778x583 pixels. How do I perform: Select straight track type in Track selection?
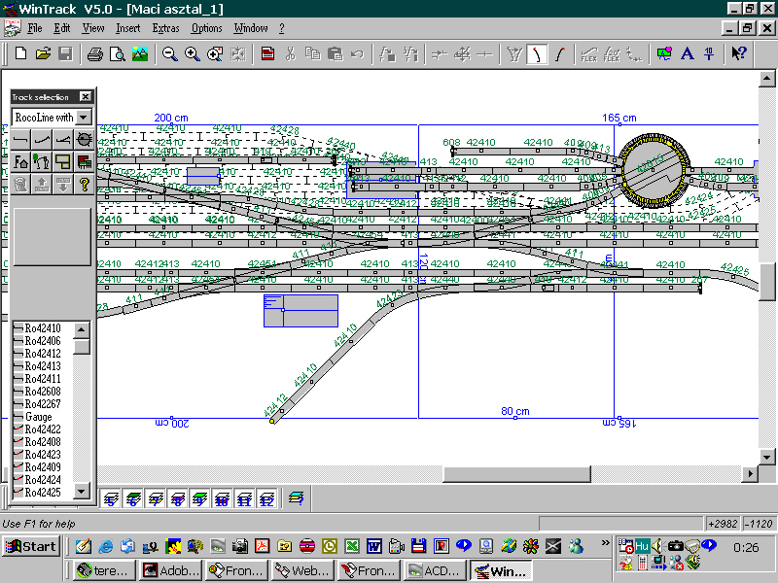click(x=20, y=140)
